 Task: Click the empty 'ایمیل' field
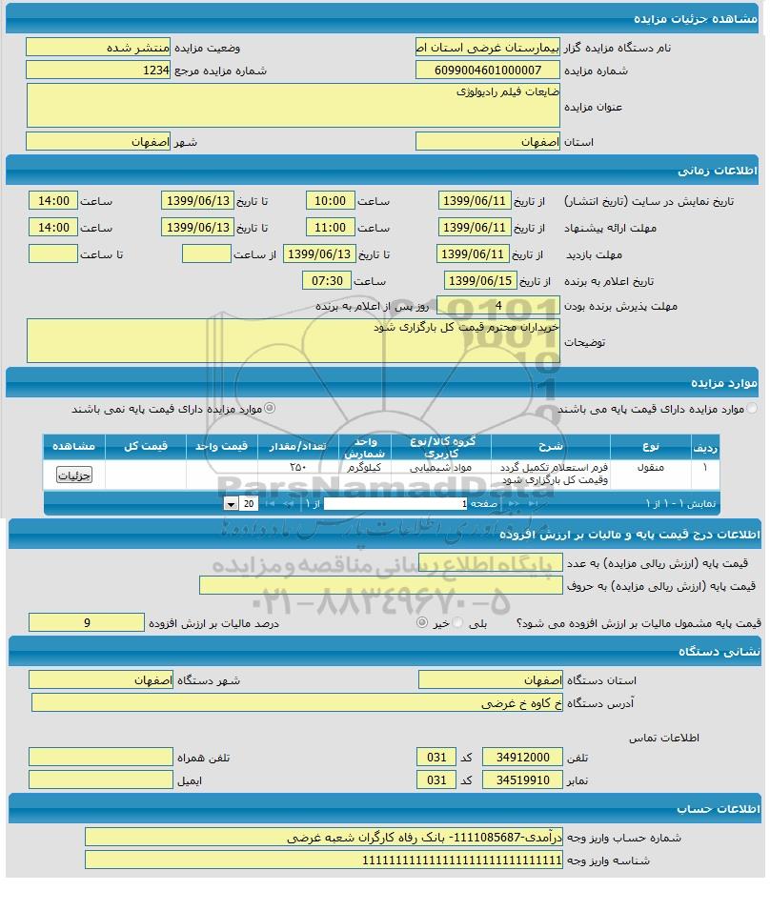101,779
